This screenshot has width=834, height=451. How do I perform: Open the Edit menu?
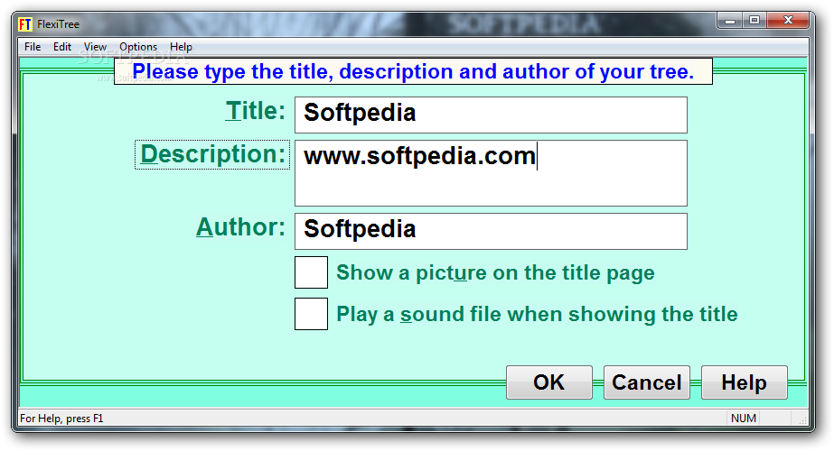(62, 47)
